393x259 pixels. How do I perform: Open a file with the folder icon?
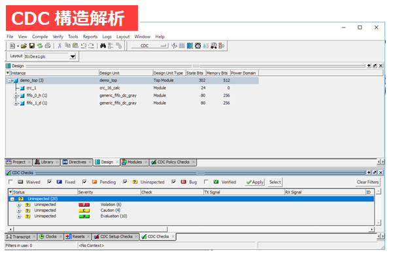[24, 46]
